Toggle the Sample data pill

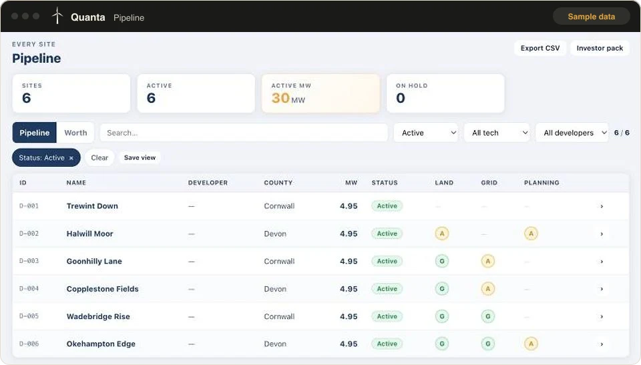pos(591,17)
